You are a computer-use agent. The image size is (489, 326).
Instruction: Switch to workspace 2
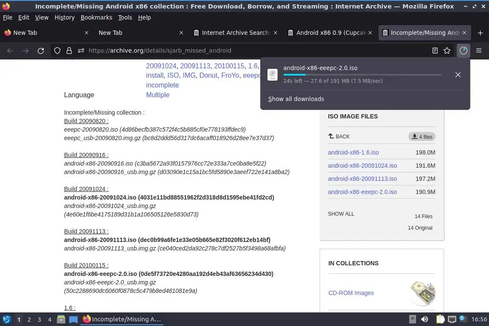[x=29, y=320]
